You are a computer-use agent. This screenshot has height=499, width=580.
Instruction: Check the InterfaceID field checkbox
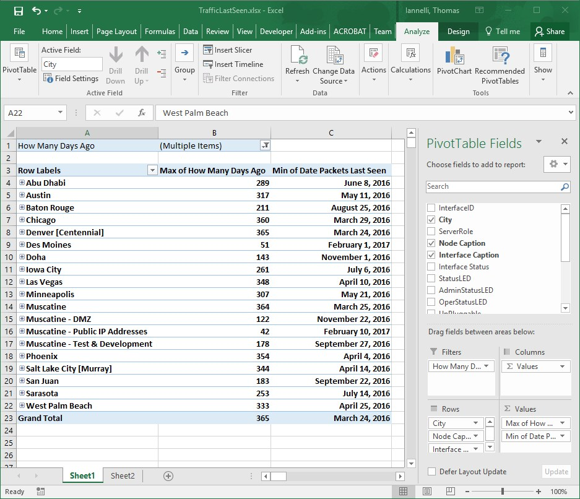(431, 208)
